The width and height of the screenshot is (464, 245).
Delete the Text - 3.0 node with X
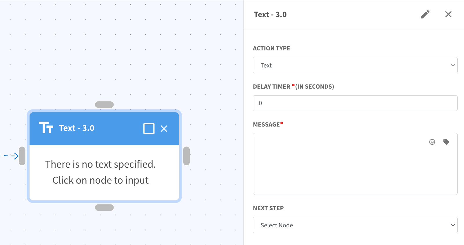[164, 129]
